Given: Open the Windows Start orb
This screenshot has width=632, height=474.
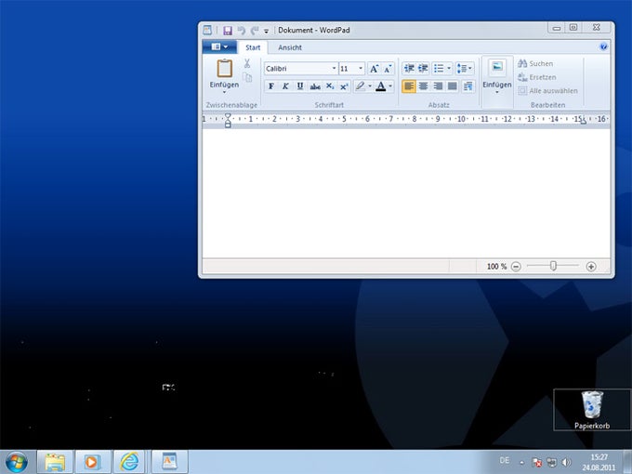Looking at the screenshot, I should coord(17,462).
